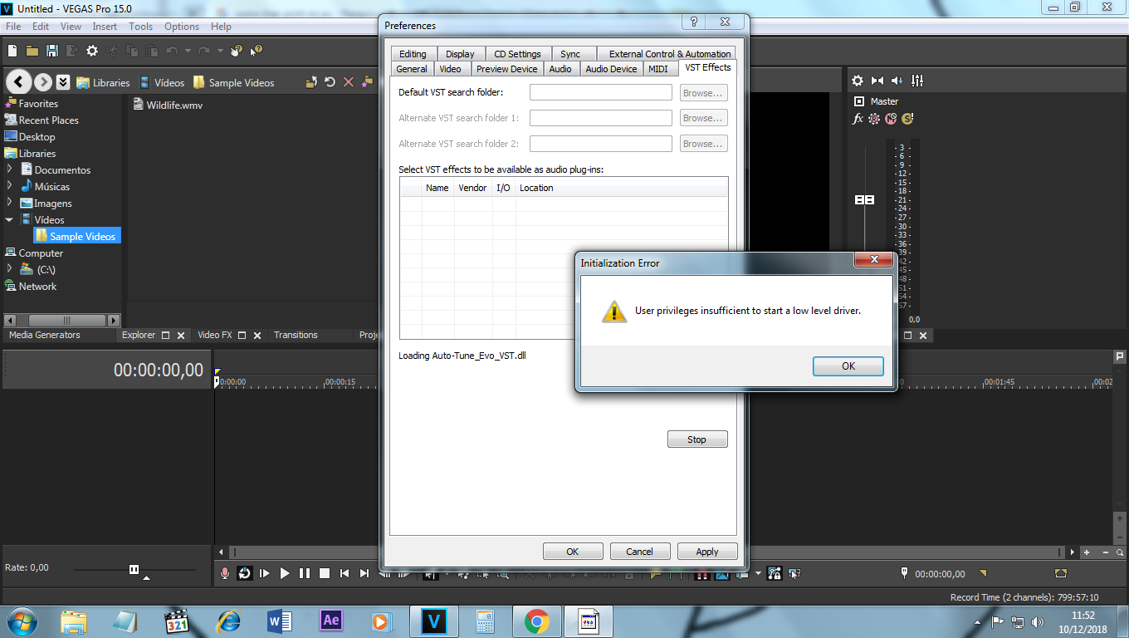Image resolution: width=1129 pixels, height=638 pixels.
Task: Click the Open project folder icon
Action: [x=32, y=51]
